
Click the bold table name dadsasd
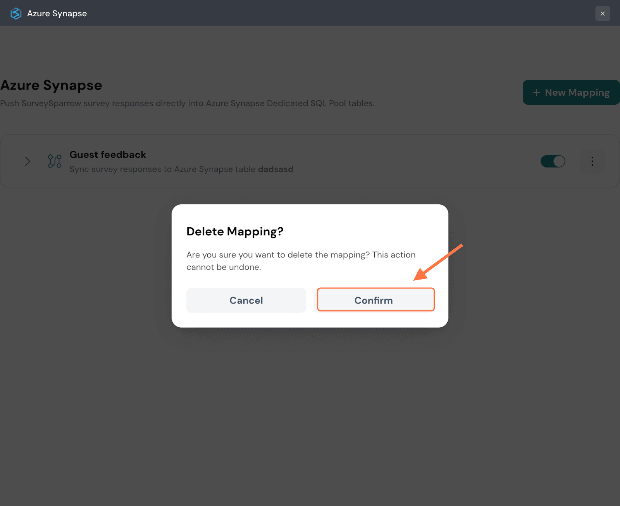(x=276, y=169)
